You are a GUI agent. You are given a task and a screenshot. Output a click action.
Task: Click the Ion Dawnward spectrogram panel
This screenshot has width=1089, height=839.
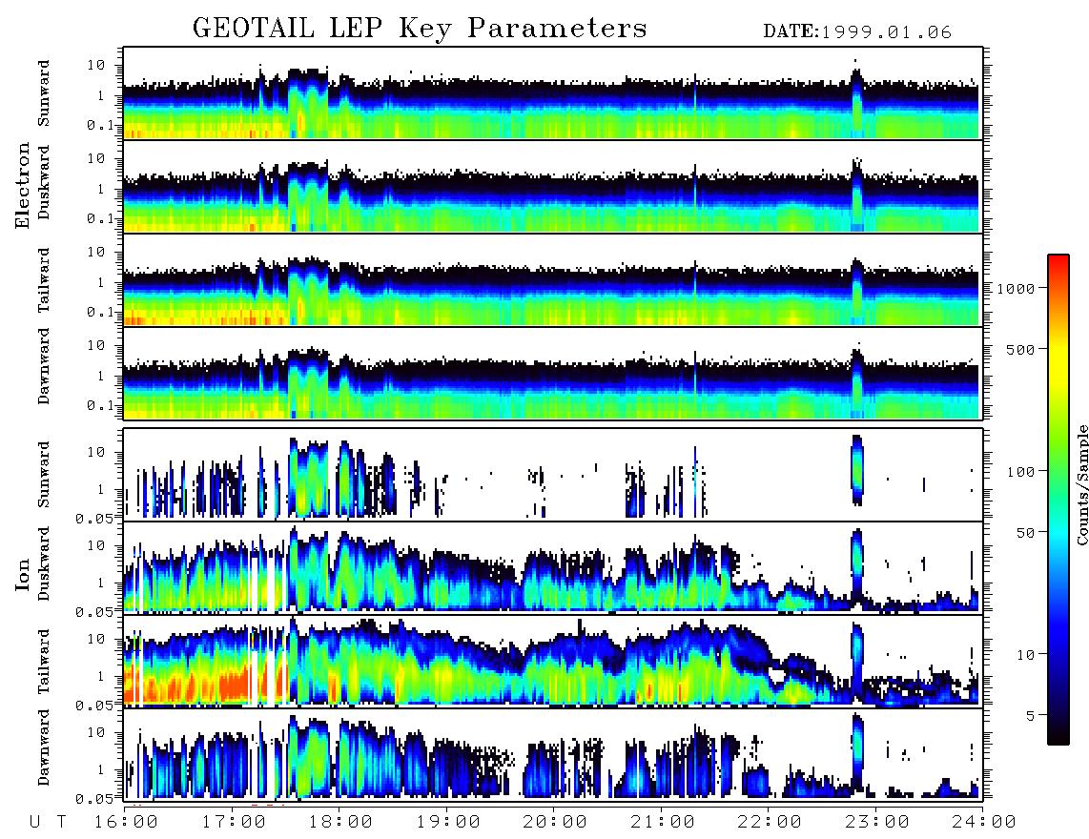(x=553, y=754)
